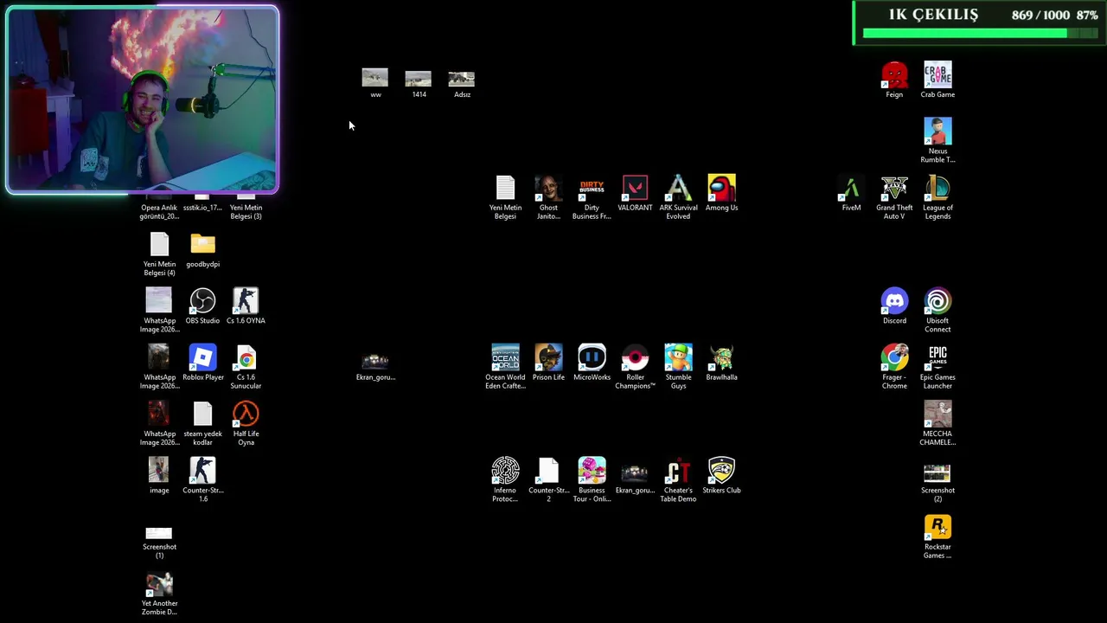This screenshot has height=623, width=1107.
Task: Click the Among Us icon
Action: coord(721,189)
